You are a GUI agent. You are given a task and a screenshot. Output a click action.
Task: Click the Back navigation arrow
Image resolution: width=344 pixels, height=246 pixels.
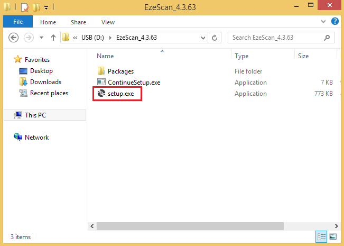click(x=14, y=38)
